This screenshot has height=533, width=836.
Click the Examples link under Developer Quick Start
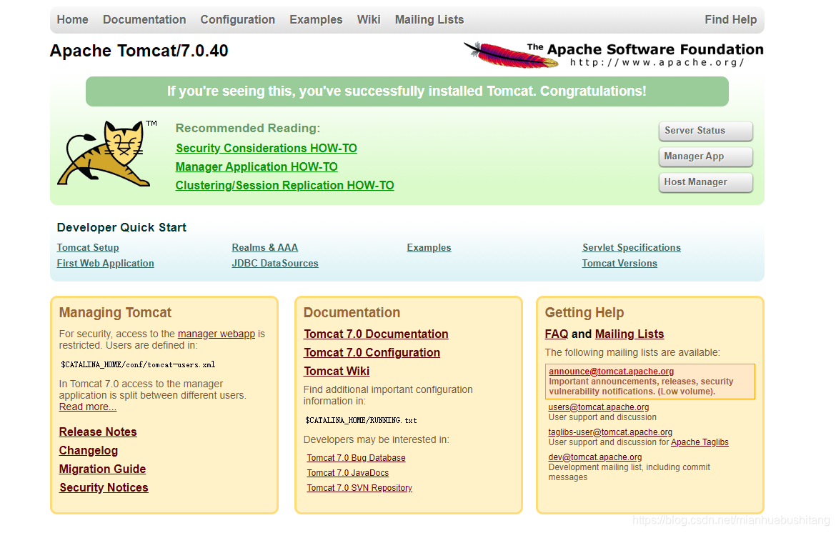pos(429,247)
